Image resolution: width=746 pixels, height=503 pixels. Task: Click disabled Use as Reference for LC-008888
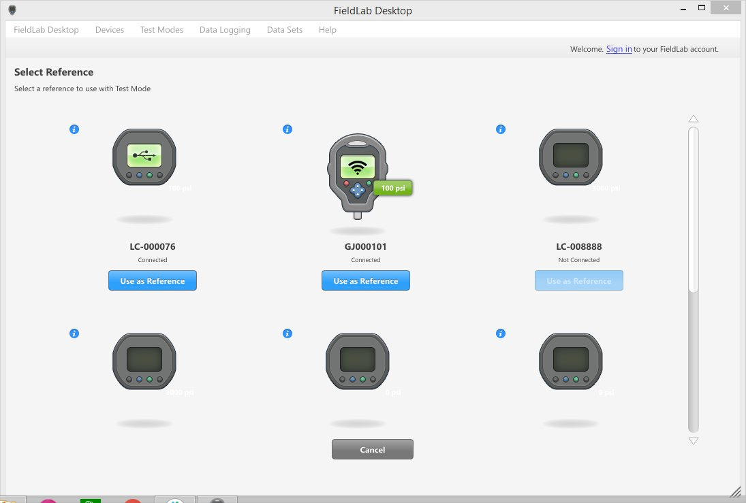pyautogui.click(x=578, y=280)
